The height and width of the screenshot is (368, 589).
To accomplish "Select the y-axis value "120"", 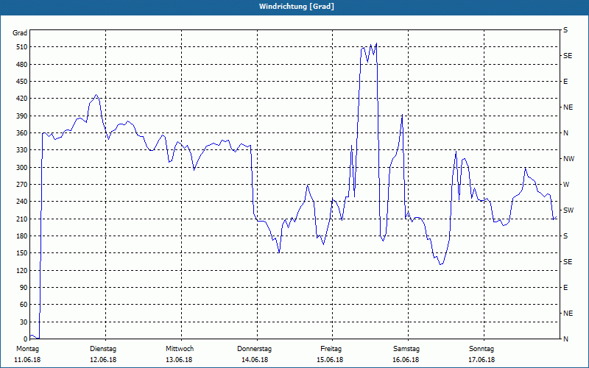I will [22, 270].
